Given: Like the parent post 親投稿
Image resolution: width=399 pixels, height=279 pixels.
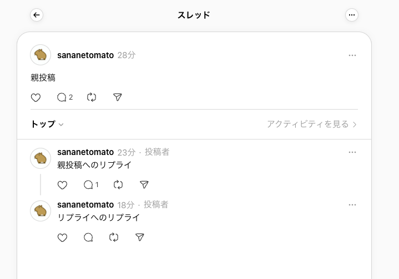Looking at the screenshot, I should pyautogui.click(x=36, y=97).
